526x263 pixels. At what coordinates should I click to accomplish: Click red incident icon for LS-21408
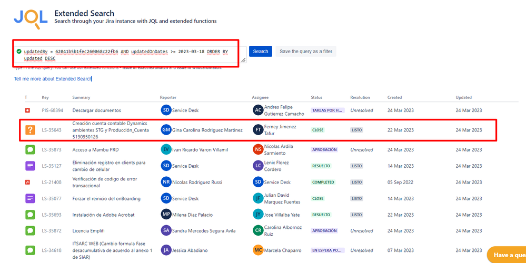[x=27, y=182]
